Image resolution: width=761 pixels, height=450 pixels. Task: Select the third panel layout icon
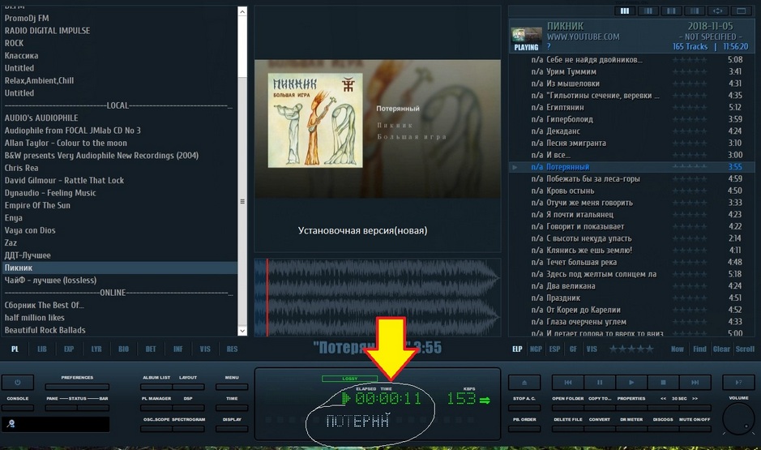pyautogui.click(x=671, y=11)
